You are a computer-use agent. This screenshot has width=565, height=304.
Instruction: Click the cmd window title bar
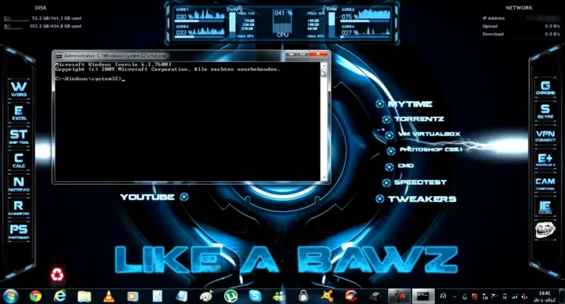click(169, 55)
